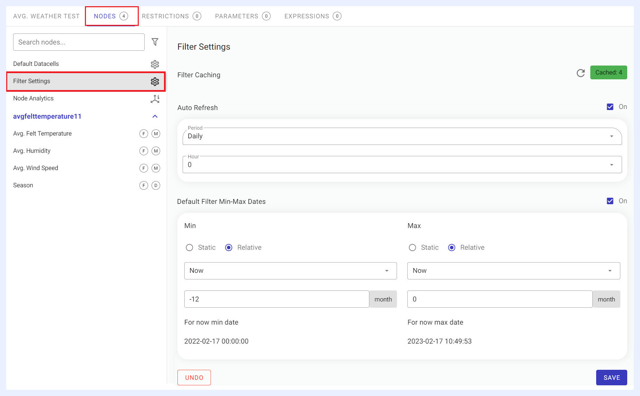This screenshot has width=640, height=396.
Task: Click the F badge for Avg. Wind Speed
Action: (x=144, y=168)
